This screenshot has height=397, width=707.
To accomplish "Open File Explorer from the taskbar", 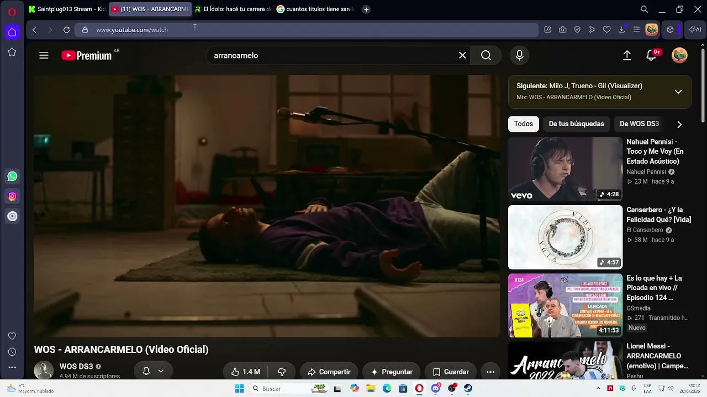I will point(371,389).
